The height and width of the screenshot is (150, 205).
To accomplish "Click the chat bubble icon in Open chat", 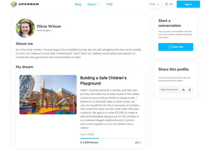I will tap(170, 47).
